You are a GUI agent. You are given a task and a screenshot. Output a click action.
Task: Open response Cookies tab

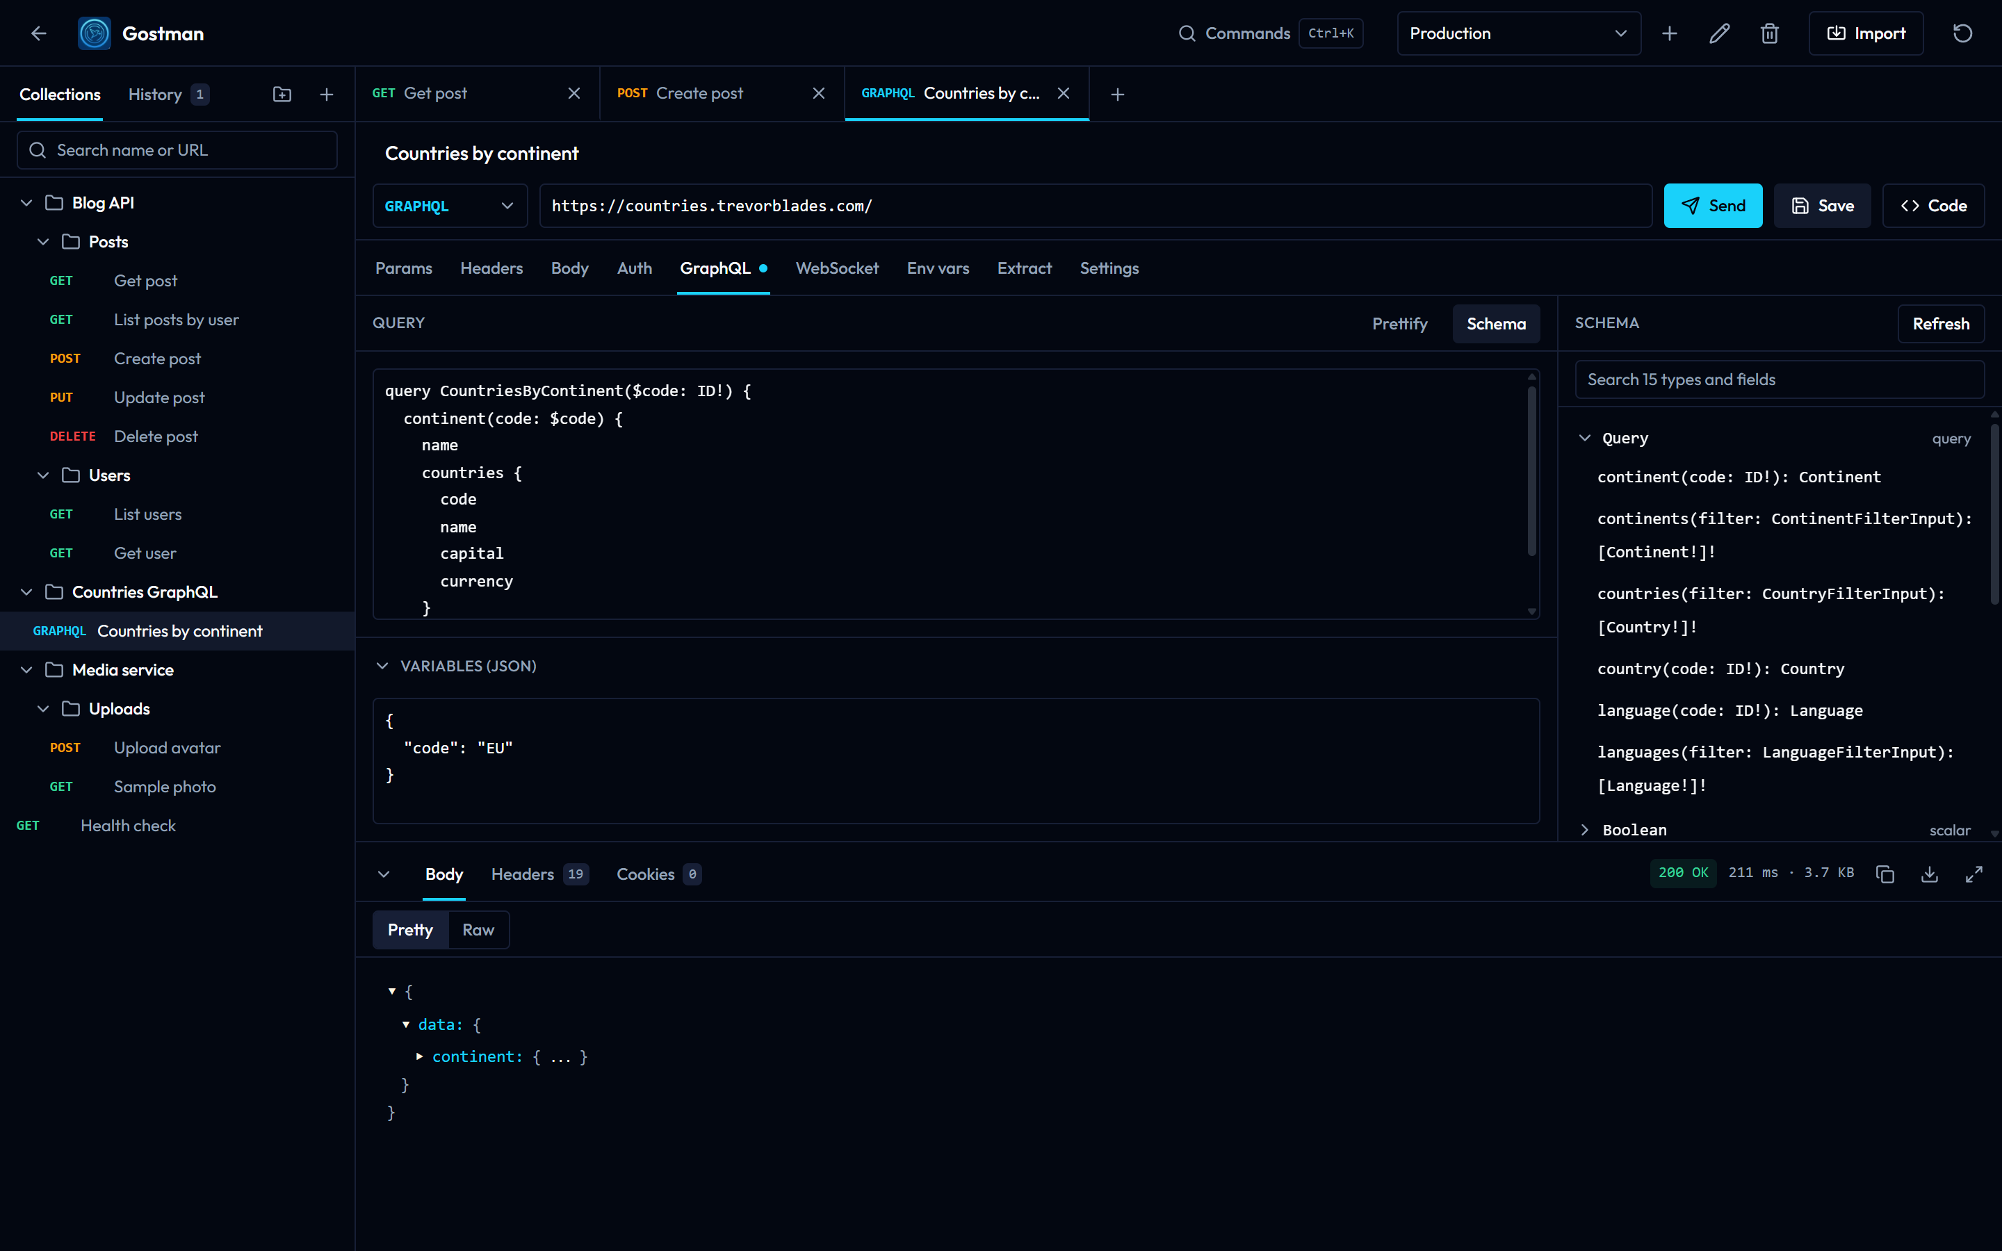[x=658, y=874]
